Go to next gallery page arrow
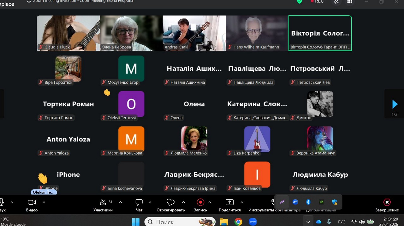Viewport: 404px width, 226px height. (395, 104)
